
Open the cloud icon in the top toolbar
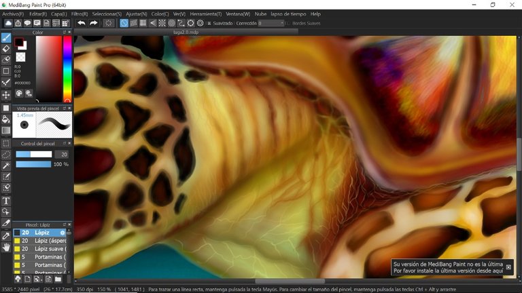click(x=8, y=23)
